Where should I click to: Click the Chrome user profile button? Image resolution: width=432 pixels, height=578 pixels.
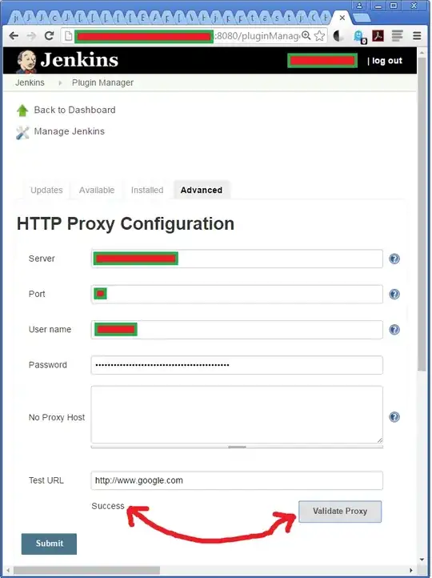point(359,6)
